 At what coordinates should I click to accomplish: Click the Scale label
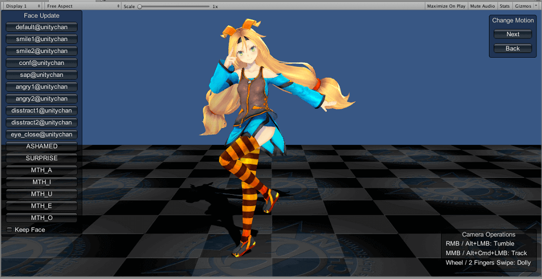130,6
